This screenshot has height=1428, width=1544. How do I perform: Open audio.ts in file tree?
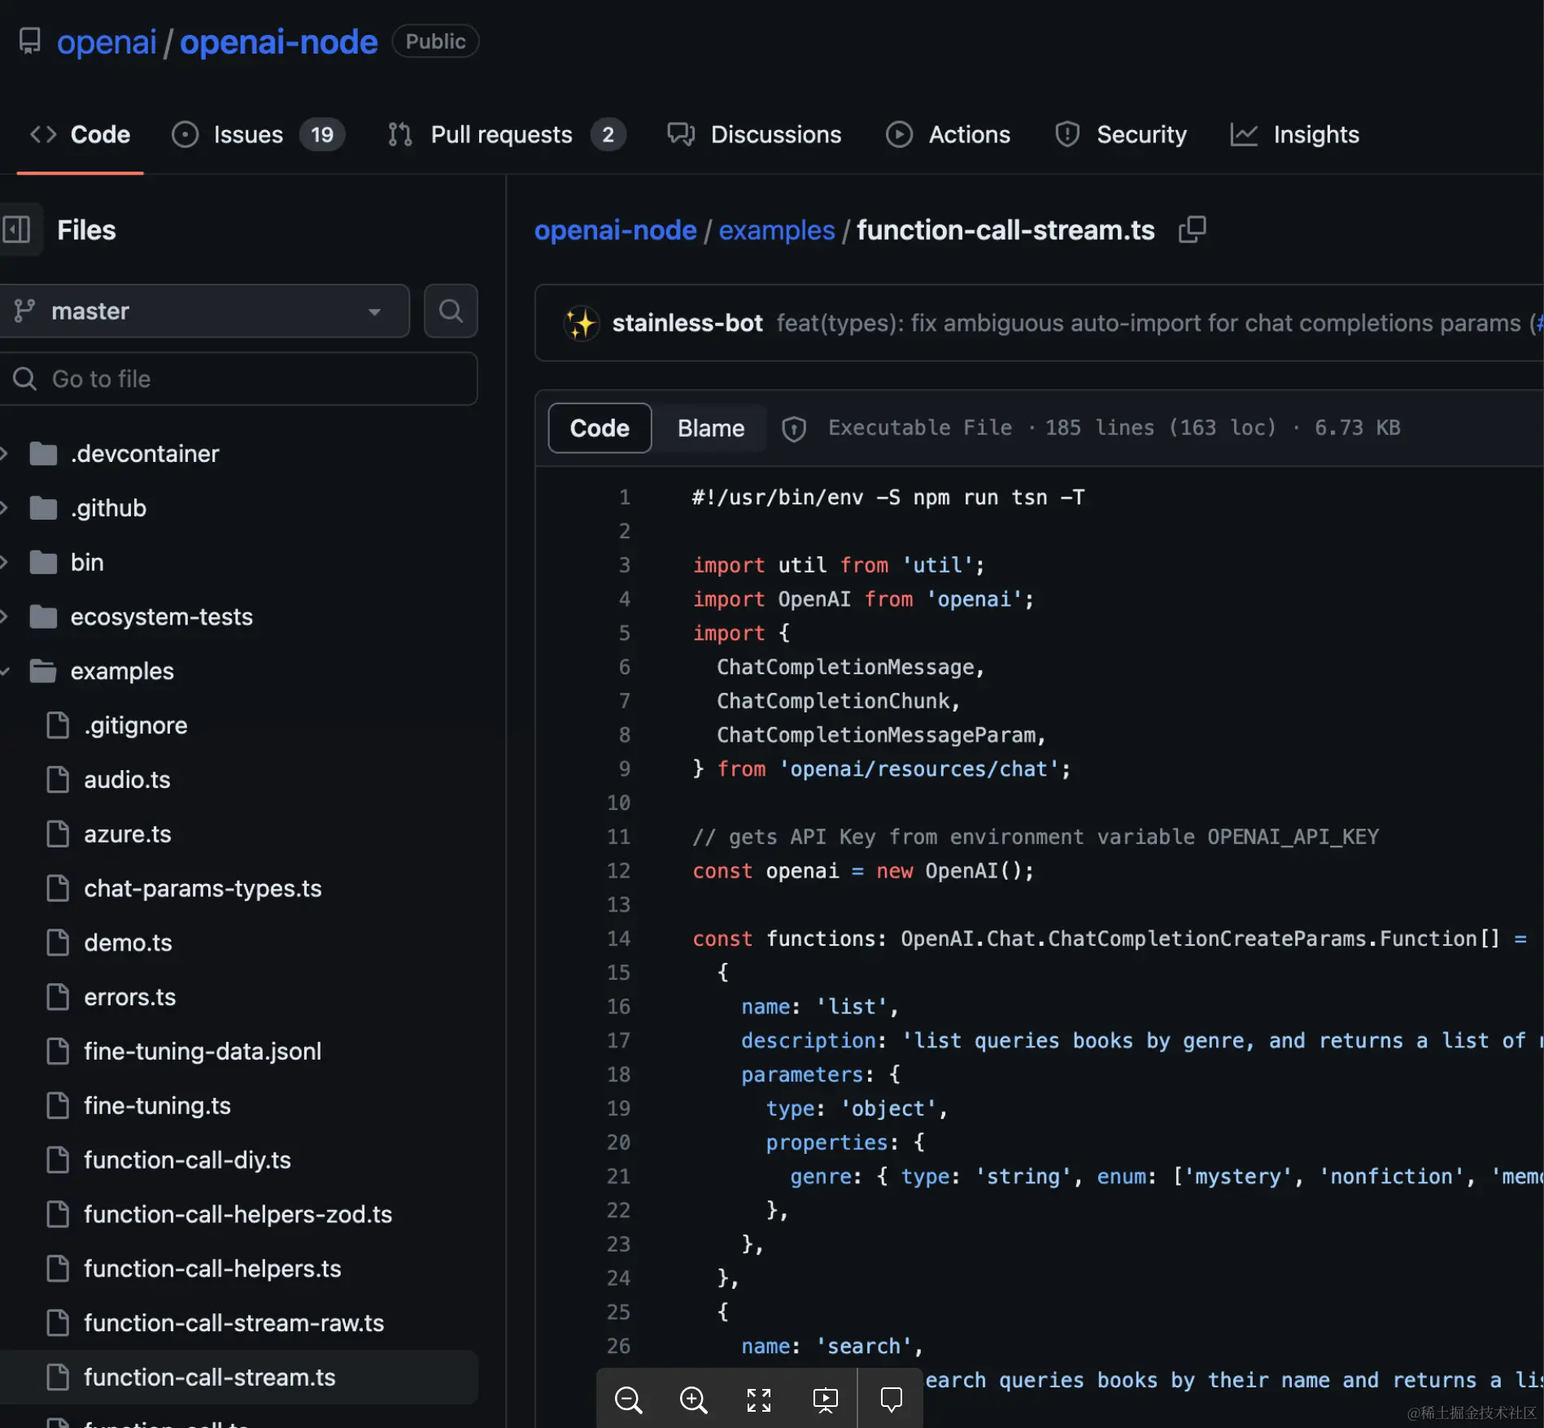click(127, 780)
